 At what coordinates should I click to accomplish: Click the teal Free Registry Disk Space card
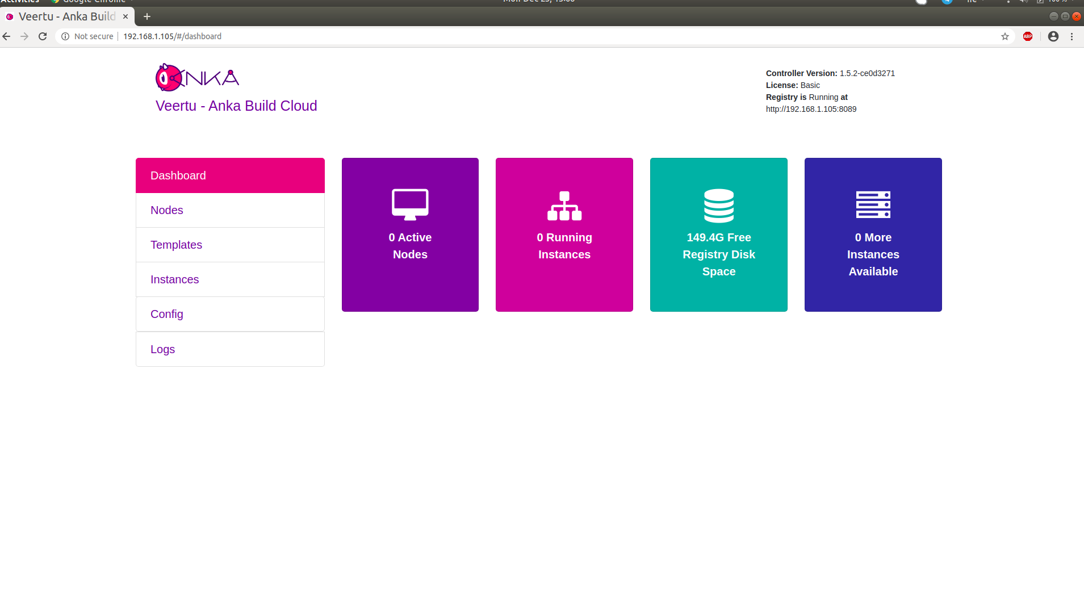[x=718, y=235]
